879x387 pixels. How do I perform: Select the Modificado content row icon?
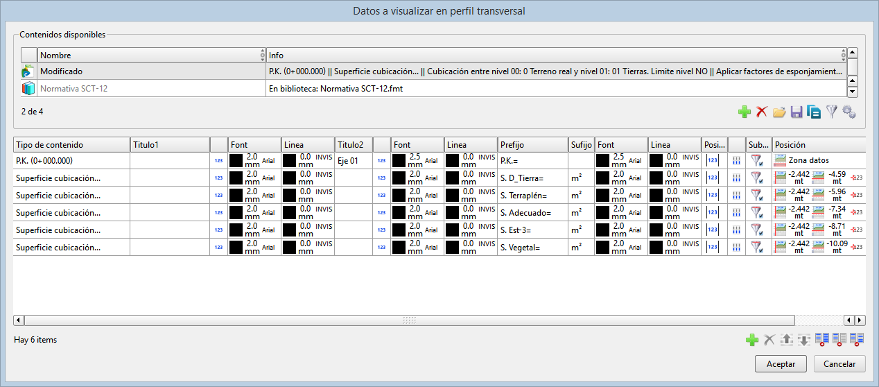28,71
